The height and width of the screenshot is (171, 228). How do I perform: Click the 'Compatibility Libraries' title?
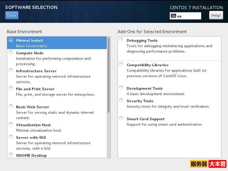point(148,65)
